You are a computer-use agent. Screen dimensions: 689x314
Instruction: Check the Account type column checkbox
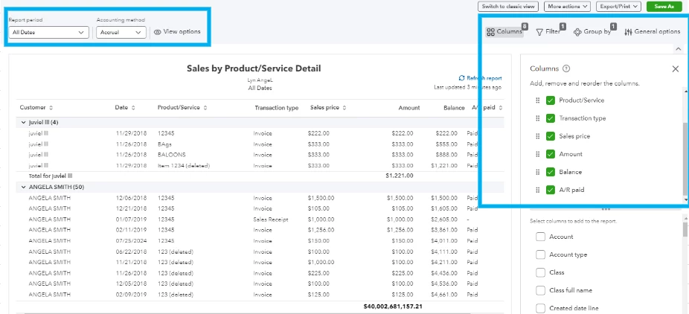tap(540, 254)
